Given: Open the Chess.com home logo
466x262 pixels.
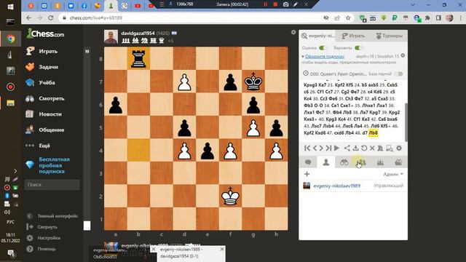Looking at the screenshot, I should (x=45, y=33).
